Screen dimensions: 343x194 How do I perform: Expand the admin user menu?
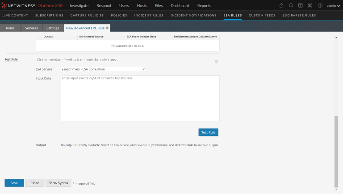[x=333, y=6]
